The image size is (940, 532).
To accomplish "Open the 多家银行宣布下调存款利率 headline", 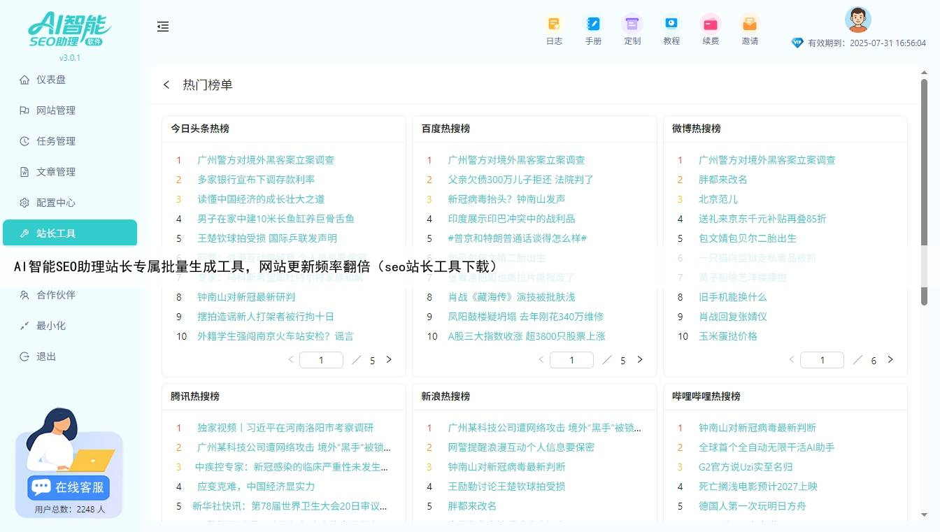I will click(x=256, y=180).
